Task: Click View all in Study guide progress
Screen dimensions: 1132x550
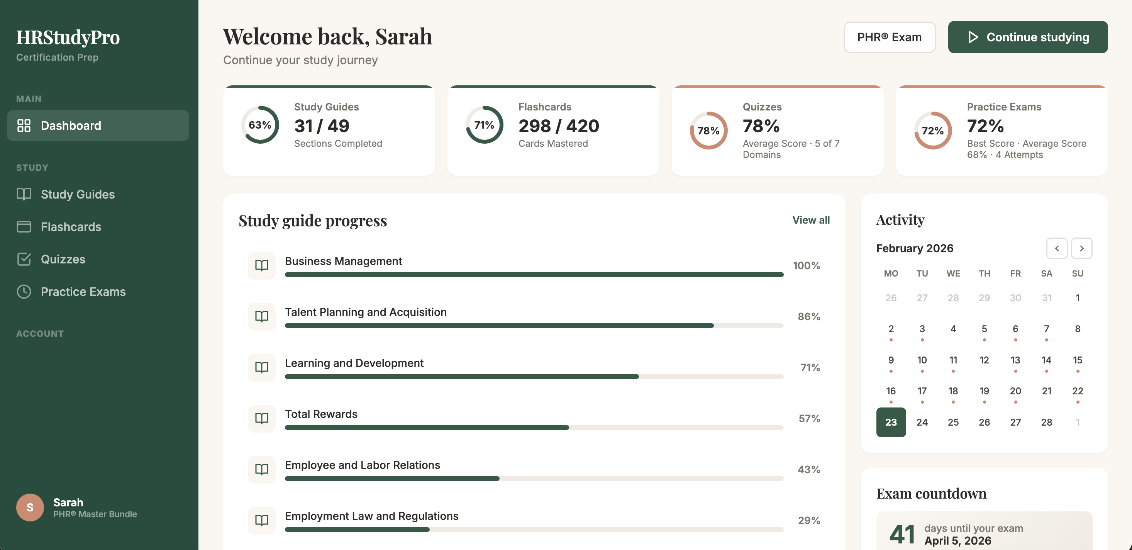Action: tap(811, 220)
